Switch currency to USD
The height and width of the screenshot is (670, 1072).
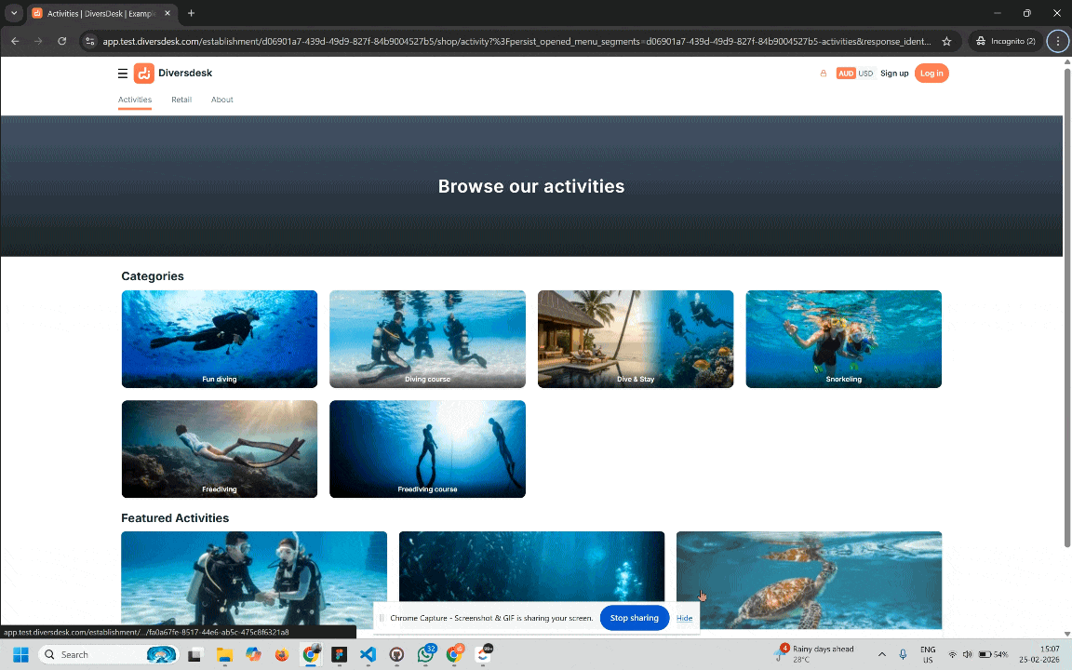tap(866, 73)
